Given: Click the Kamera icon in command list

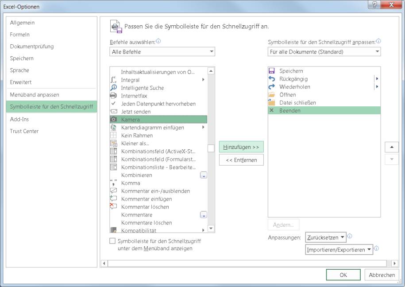Looking at the screenshot, I should click(113, 120).
